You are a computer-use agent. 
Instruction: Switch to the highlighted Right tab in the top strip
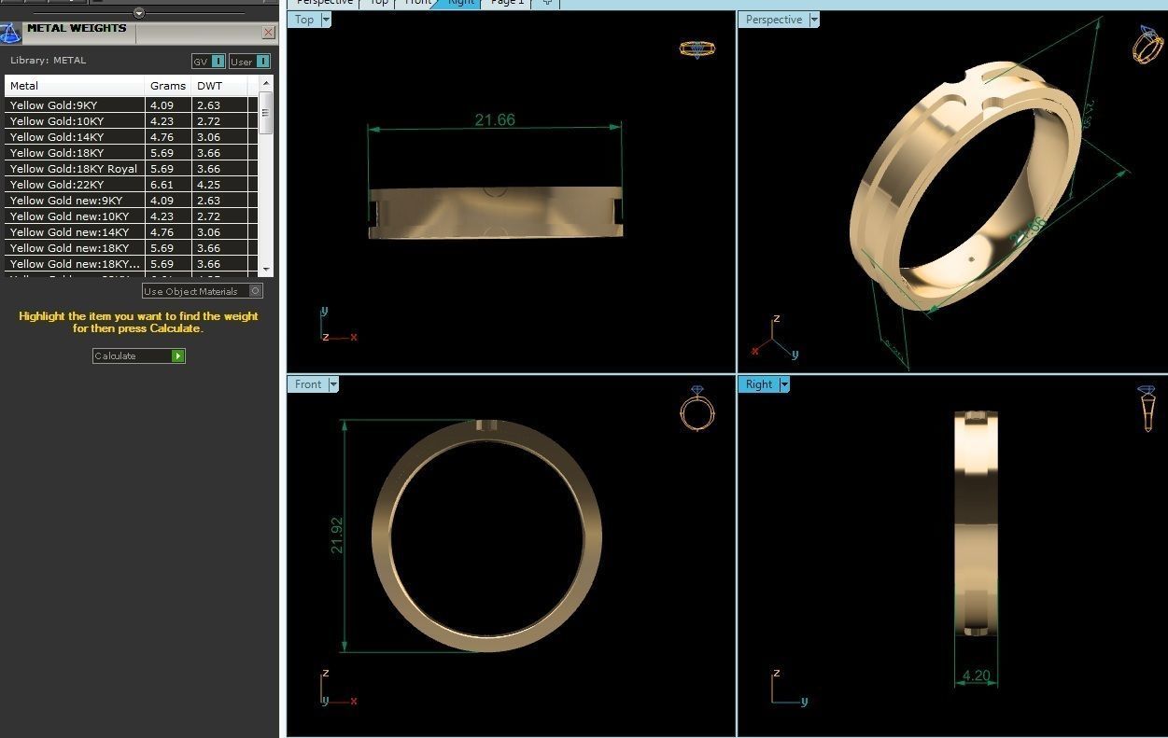(461, 3)
